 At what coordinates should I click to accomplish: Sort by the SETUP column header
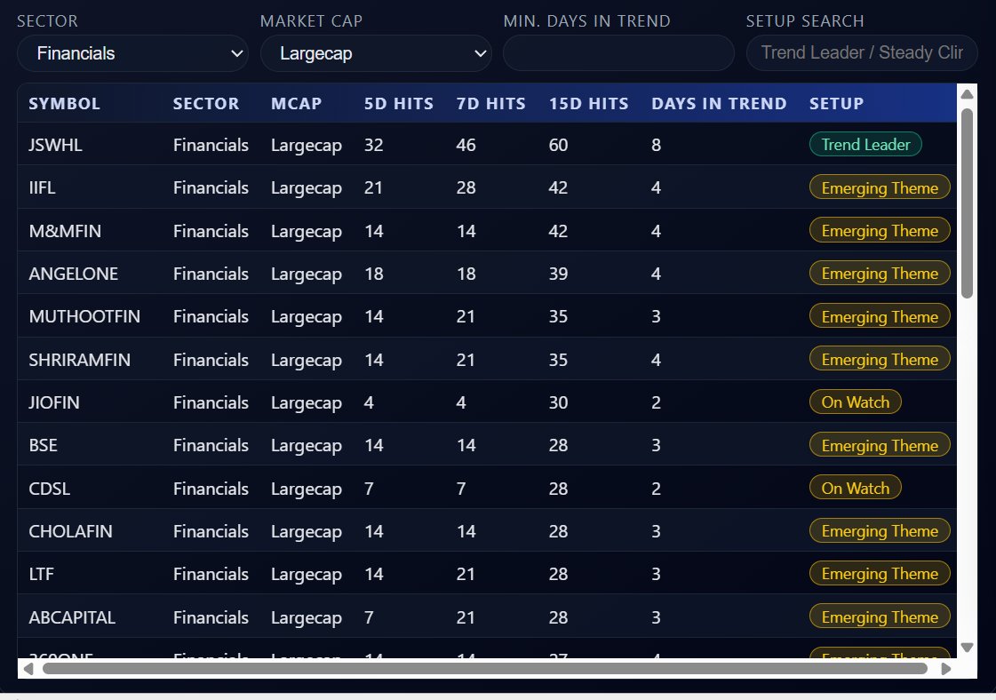(x=836, y=104)
